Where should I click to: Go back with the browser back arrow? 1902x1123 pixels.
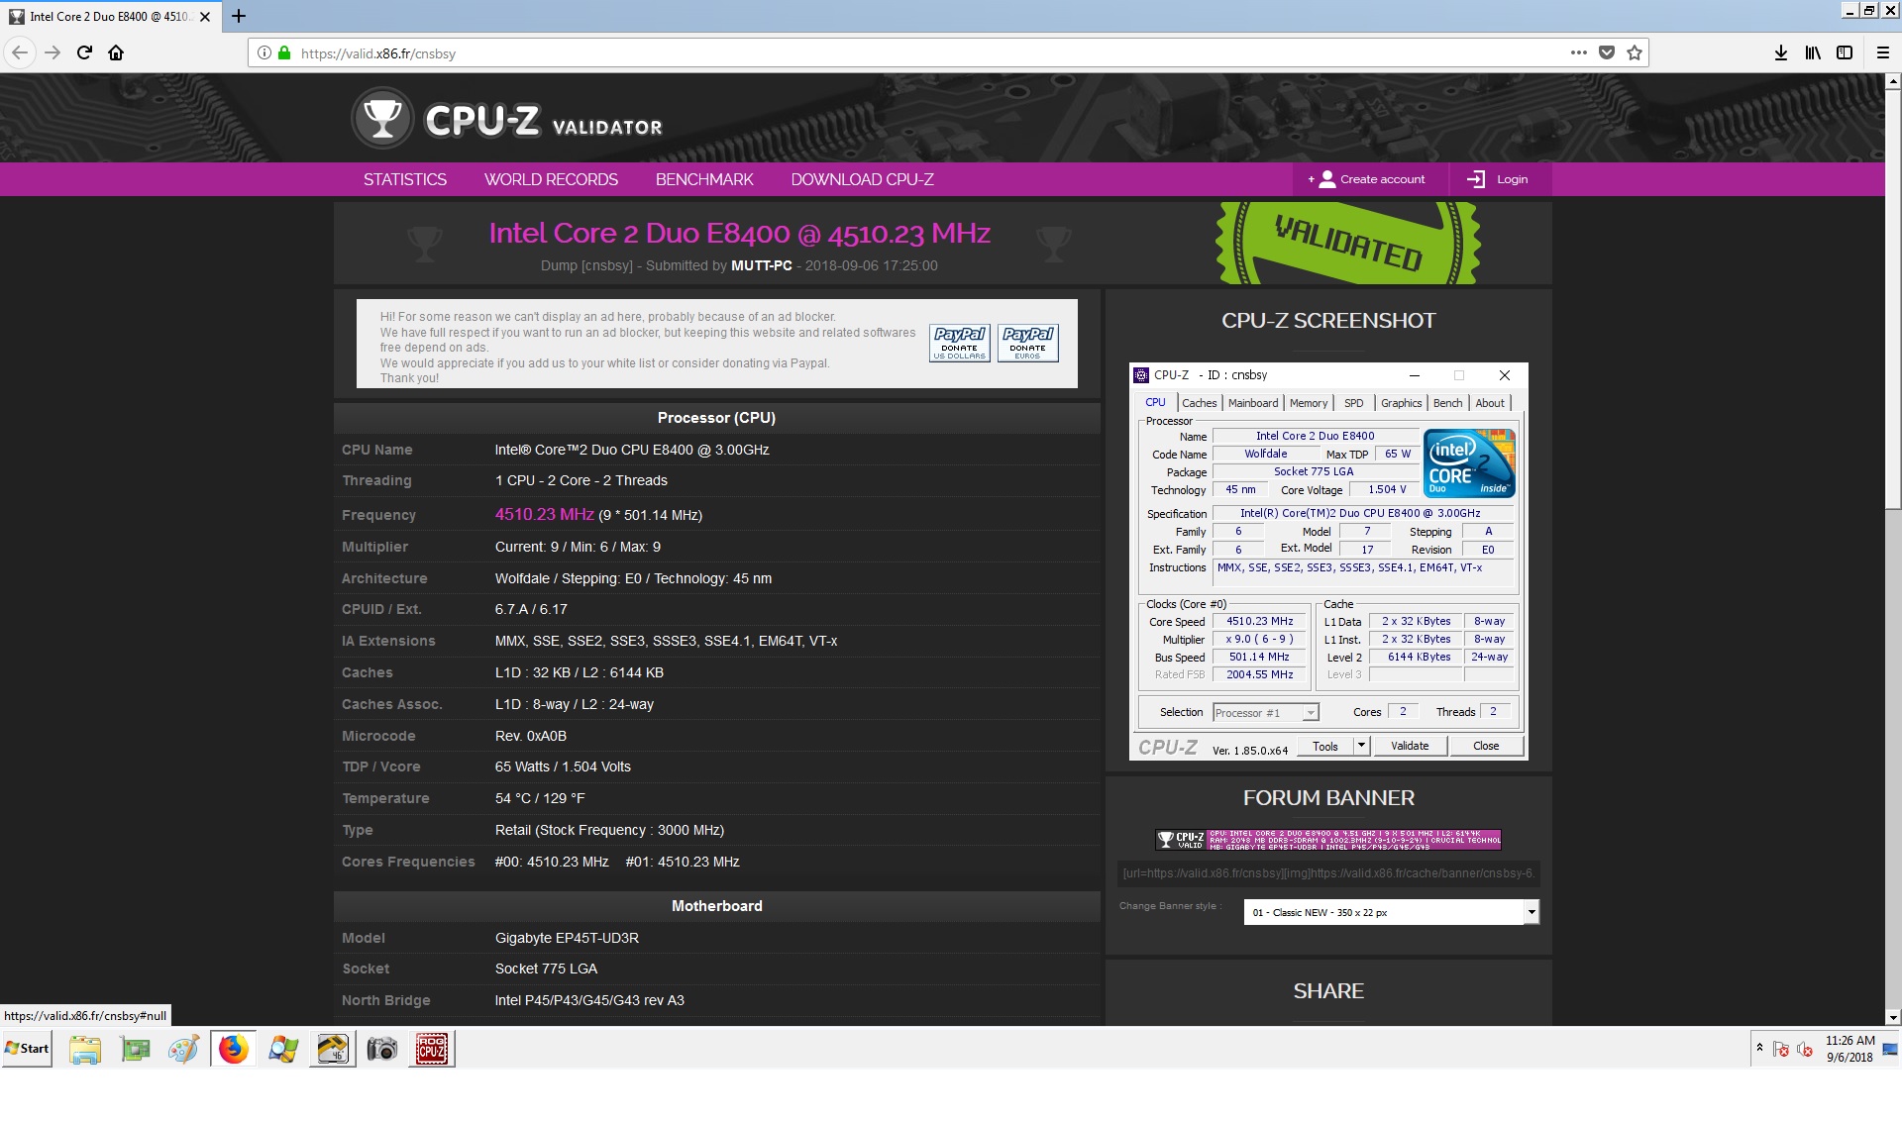[20, 52]
